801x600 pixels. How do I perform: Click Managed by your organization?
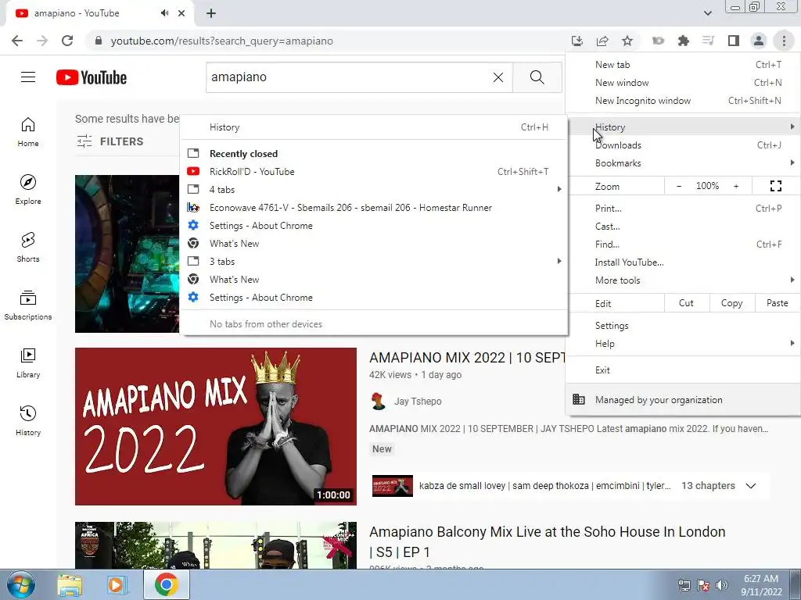pyautogui.click(x=683, y=400)
